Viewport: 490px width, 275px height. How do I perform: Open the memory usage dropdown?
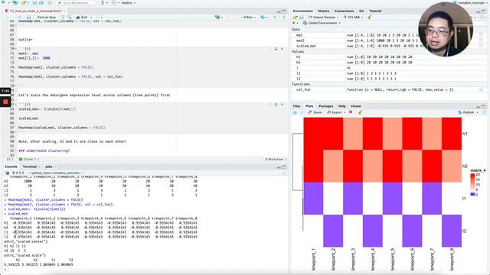pyautogui.click(x=354, y=18)
